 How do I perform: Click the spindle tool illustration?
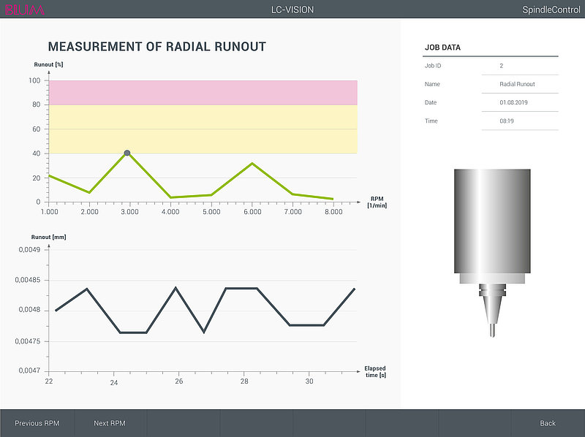click(x=492, y=253)
